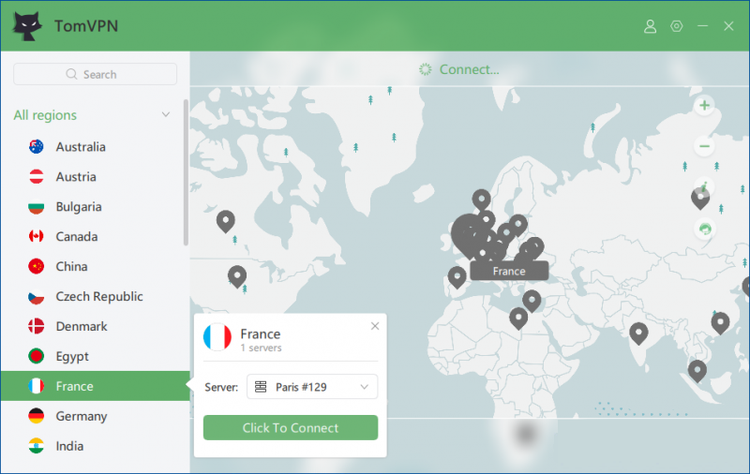
Task: Choose Australia in the region list
Action: [81, 146]
